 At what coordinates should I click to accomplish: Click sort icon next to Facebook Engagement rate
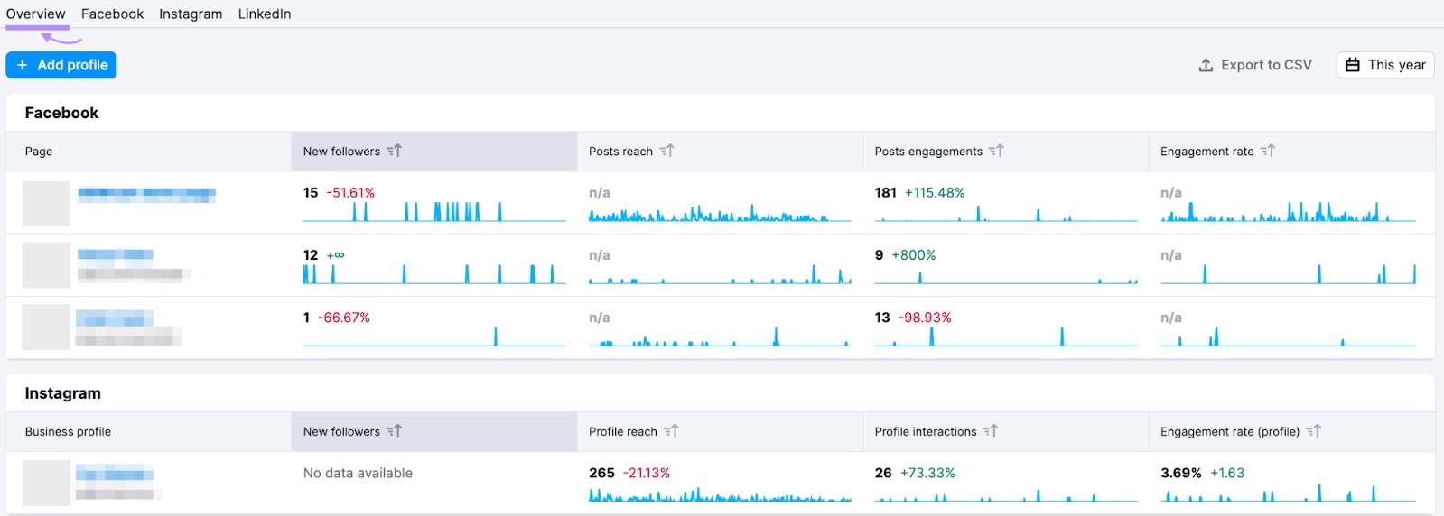(1268, 151)
